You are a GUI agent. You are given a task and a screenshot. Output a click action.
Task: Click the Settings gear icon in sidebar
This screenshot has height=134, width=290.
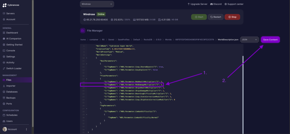(4, 56)
